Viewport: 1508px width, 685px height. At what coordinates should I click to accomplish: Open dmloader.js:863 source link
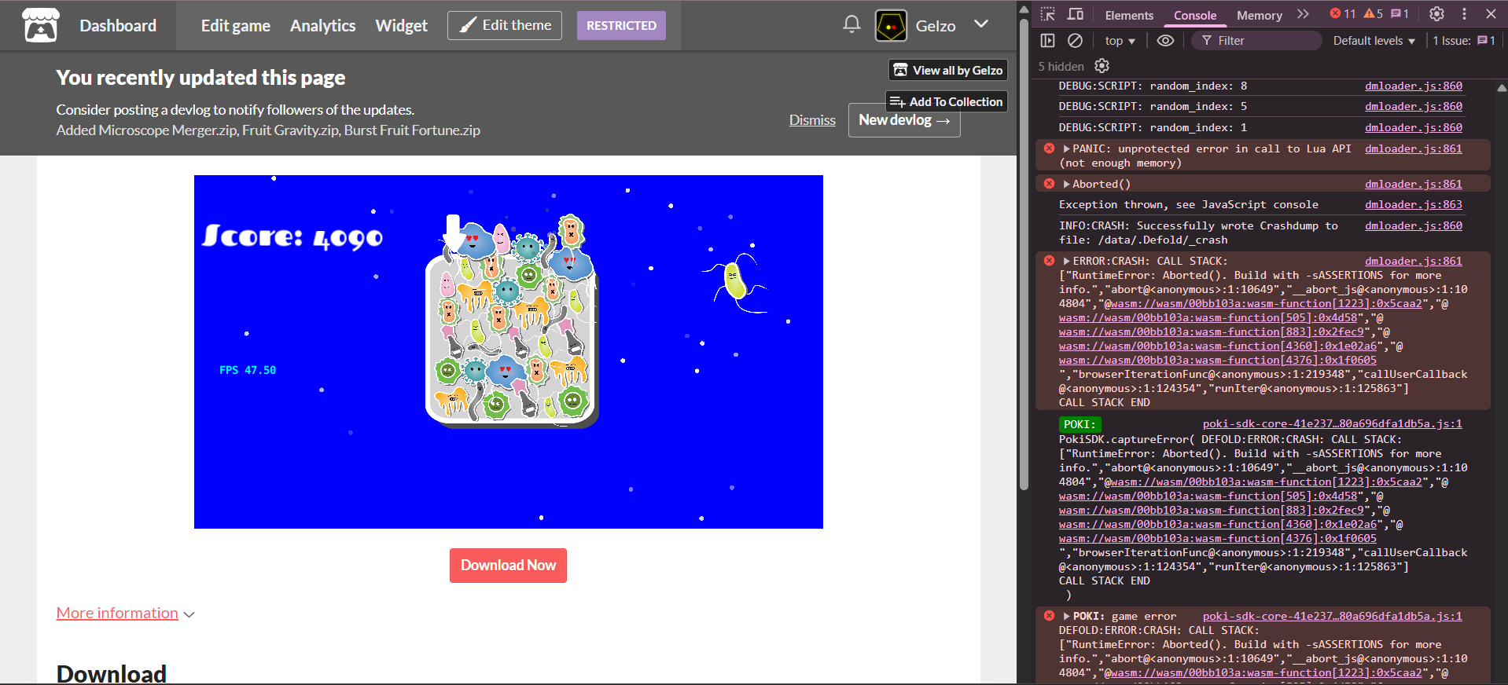point(1413,204)
